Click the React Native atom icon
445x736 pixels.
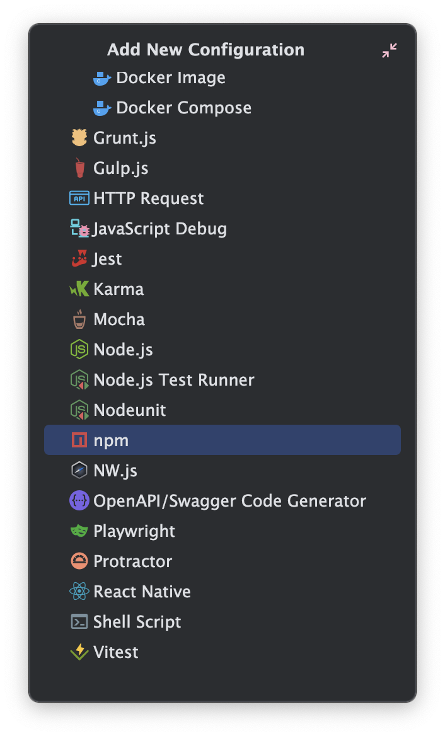coord(79,592)
